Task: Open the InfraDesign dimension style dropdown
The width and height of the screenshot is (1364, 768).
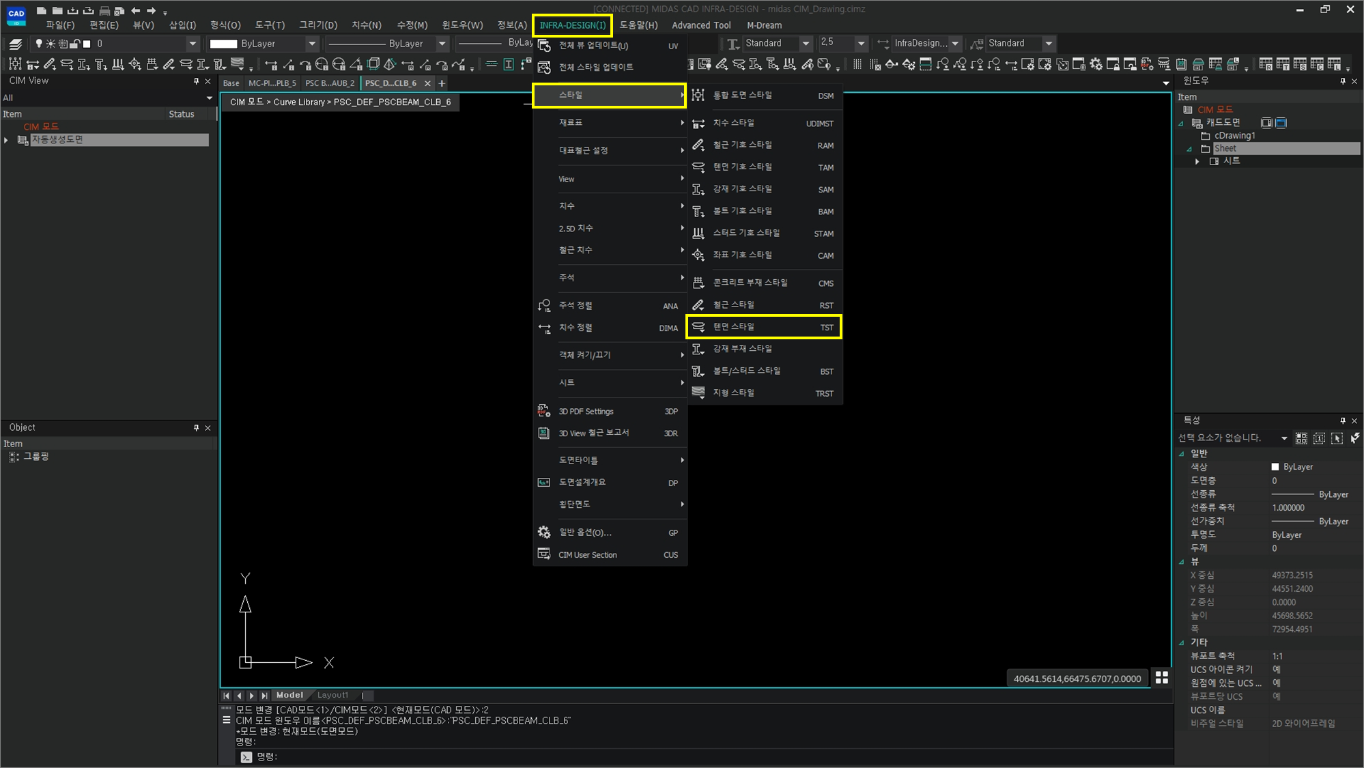Action: pos(955,44)
